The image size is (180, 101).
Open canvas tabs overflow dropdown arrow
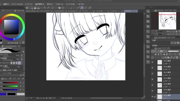pyautogui.click(x=144, y=11)
